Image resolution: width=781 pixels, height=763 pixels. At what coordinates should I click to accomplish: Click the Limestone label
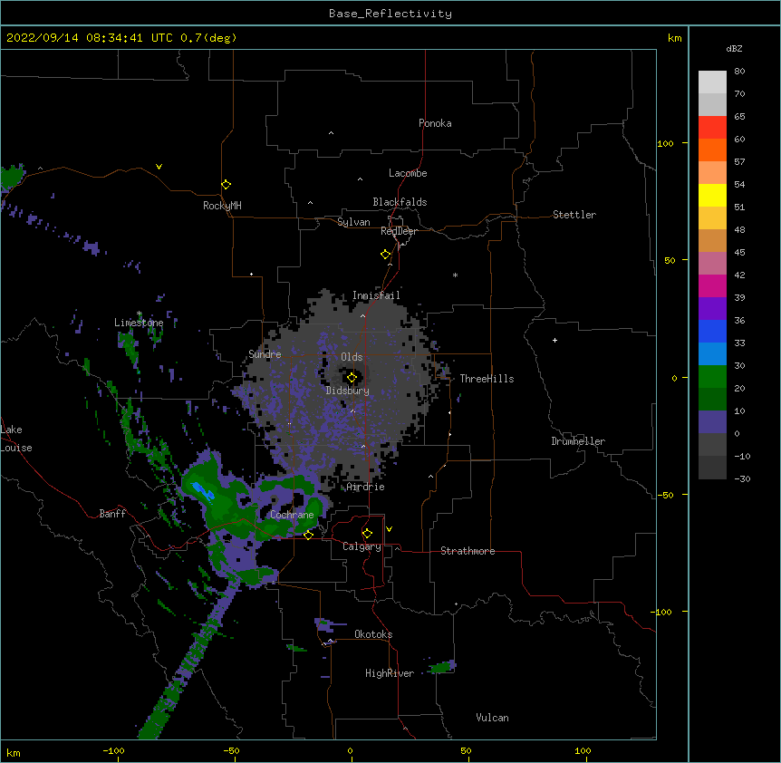pyautogui.click(x=139, y=323)
